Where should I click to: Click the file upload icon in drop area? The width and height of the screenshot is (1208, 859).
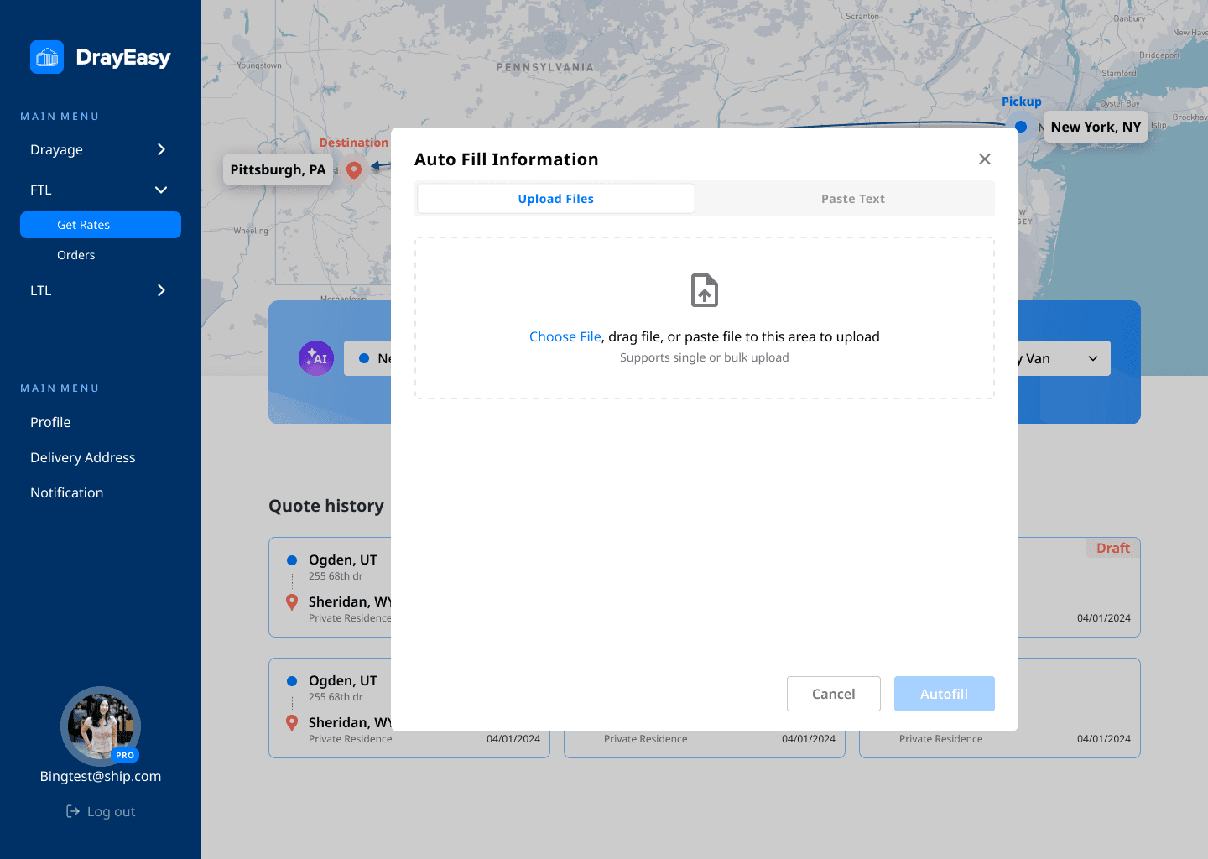click(x=705, y=290)
